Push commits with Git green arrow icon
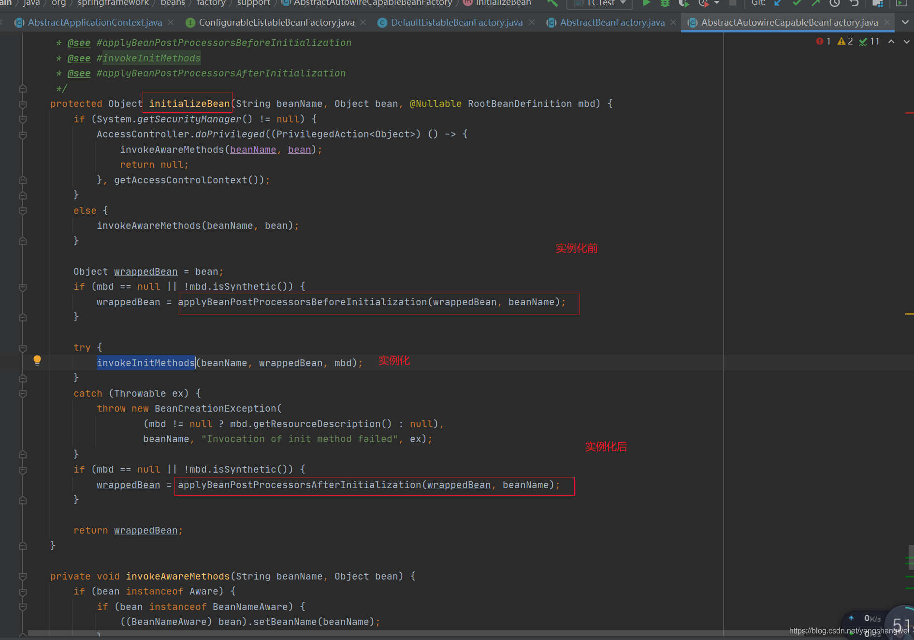This screenshot has height=640, width=914. [x=816, y=3]
